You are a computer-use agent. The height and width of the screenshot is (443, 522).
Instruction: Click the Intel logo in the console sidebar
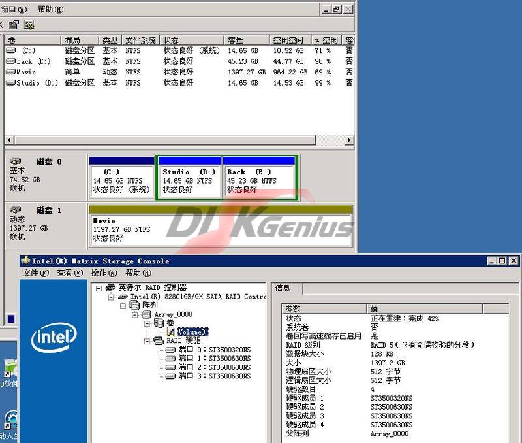coord(54,337)
